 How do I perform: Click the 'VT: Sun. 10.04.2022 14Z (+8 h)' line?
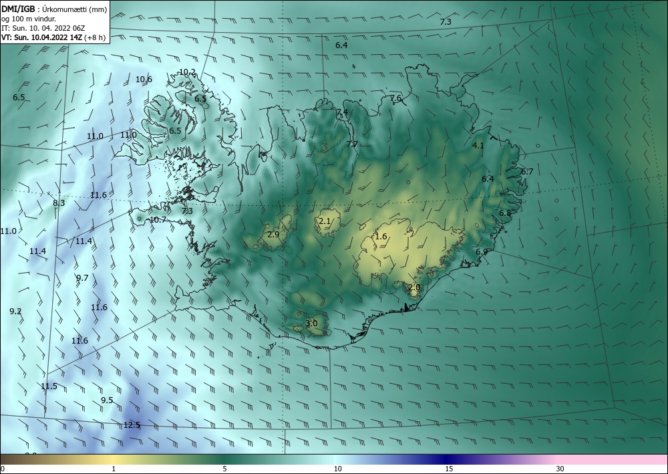click(x=53, y=37)
